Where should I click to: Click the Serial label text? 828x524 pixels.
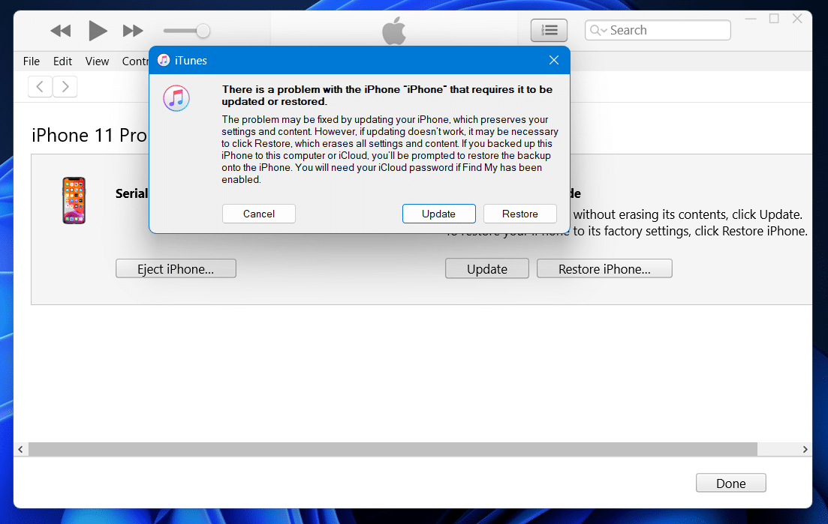(x=132, y=193)
